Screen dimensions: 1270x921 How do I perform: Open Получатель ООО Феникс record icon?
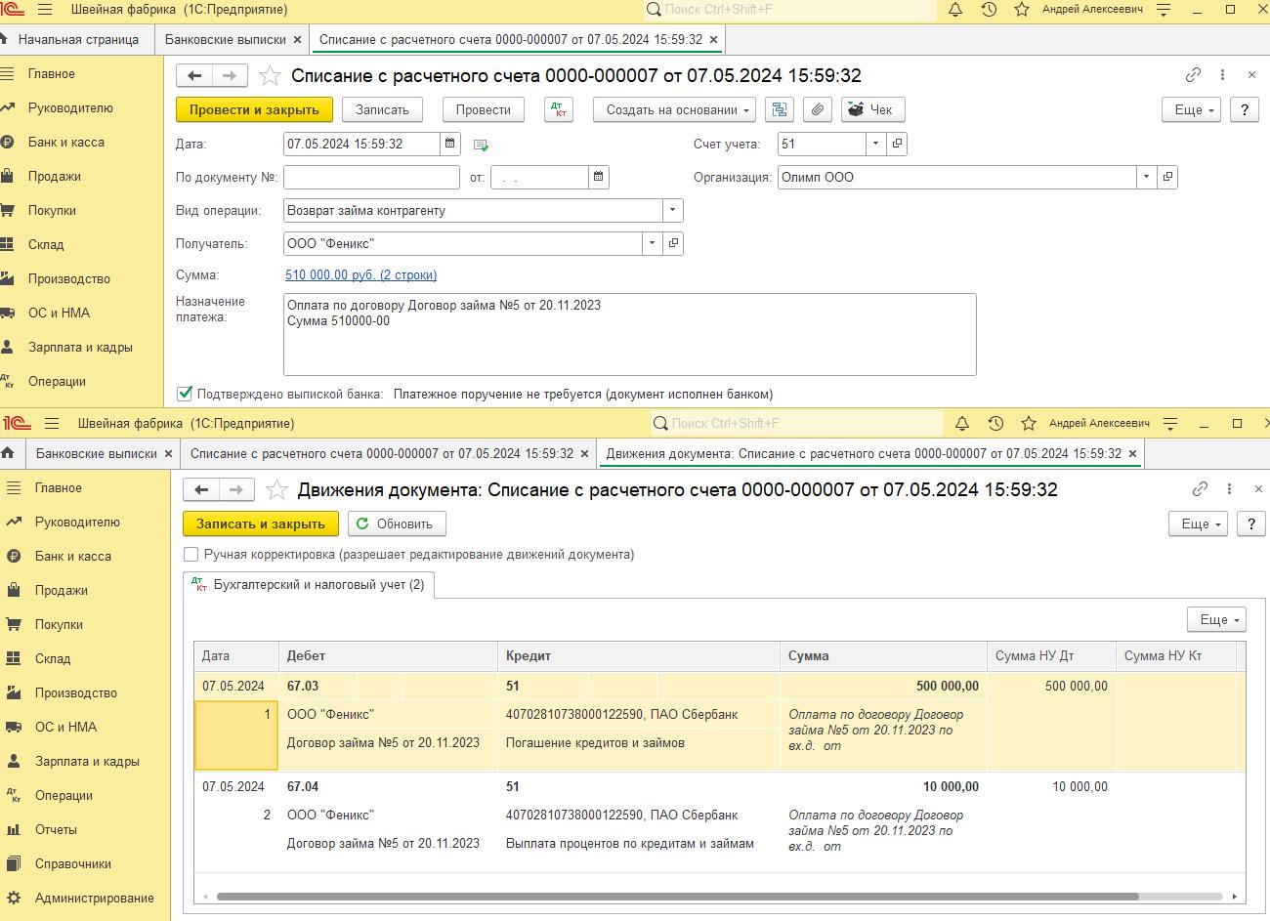(x=672, y=243)
